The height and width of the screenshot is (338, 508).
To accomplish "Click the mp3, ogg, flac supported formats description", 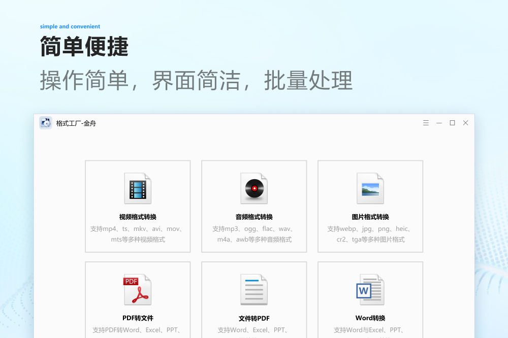I will click(x=254, y=234).
